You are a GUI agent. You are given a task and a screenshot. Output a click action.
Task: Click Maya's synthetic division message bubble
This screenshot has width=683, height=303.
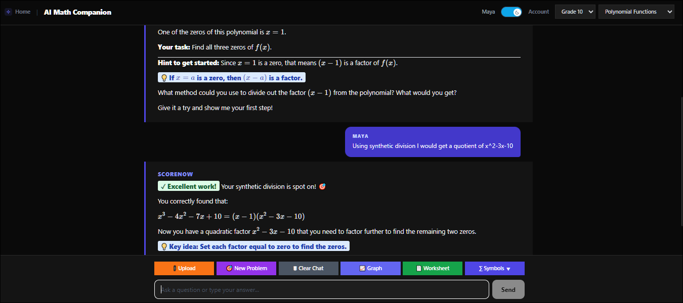pyautogui.click(x=433, y=142)
